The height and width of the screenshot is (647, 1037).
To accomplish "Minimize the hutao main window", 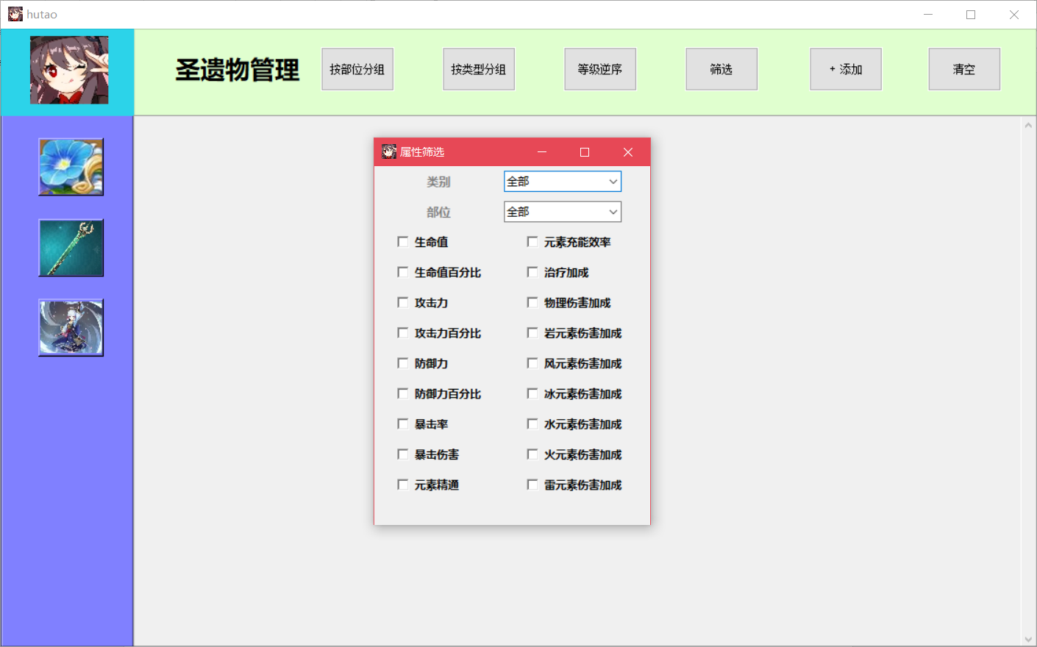I will tap(928, 14).
